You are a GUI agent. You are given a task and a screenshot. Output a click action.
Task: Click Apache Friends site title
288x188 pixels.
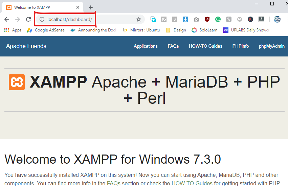coord(26,46)
